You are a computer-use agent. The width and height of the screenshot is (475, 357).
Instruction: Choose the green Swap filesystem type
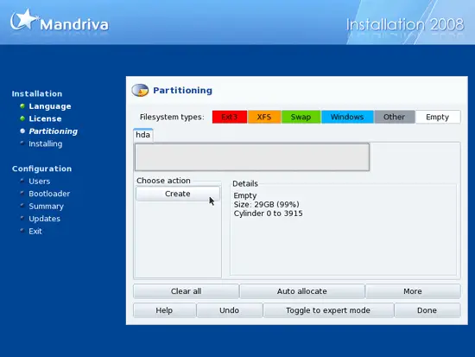pos(301,117)
